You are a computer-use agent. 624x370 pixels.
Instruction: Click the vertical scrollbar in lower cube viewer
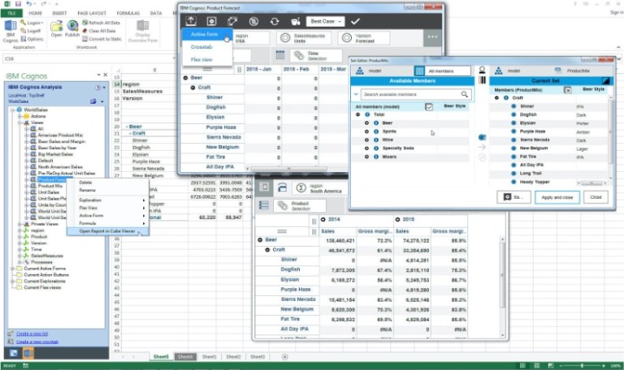503,287
